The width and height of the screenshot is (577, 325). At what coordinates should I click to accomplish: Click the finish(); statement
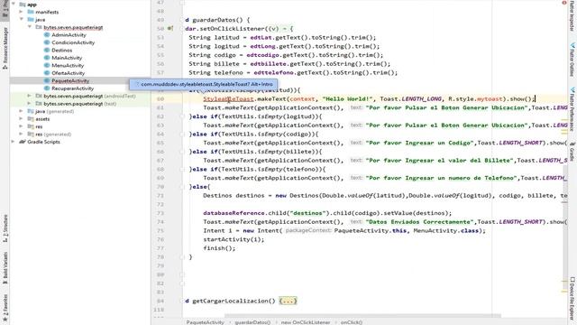[219, 248]
